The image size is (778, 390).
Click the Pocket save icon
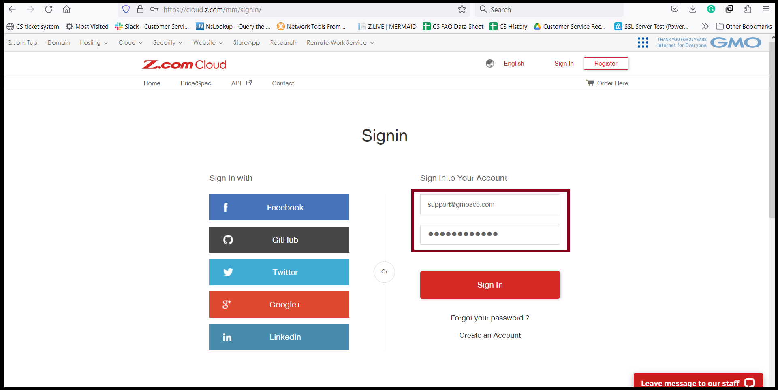coord(675,9)
